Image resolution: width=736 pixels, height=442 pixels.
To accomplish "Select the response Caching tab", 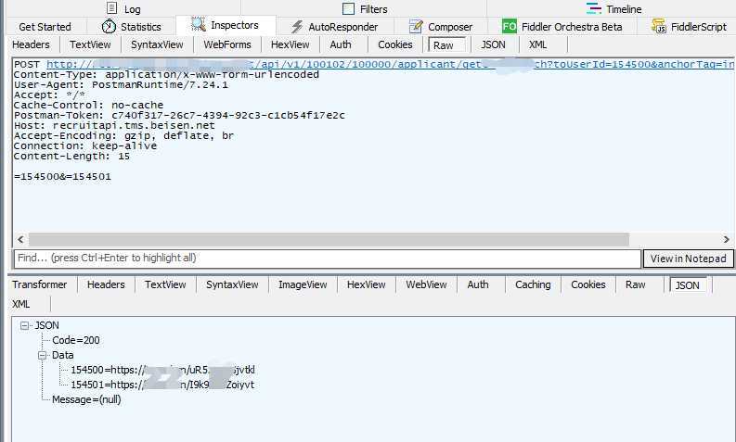I will point(533,285).
